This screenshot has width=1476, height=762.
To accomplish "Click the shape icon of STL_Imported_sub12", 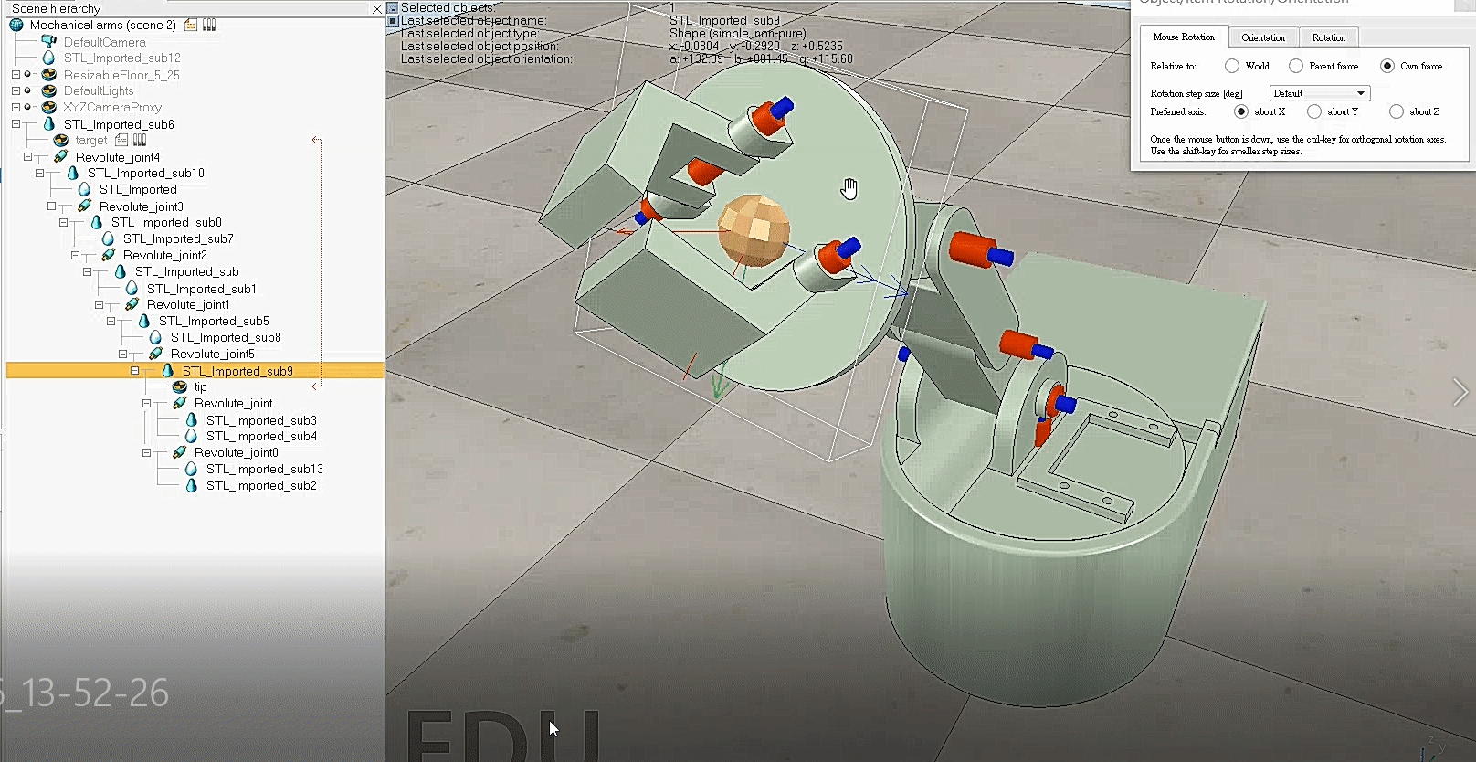I will tap(49, 58).
